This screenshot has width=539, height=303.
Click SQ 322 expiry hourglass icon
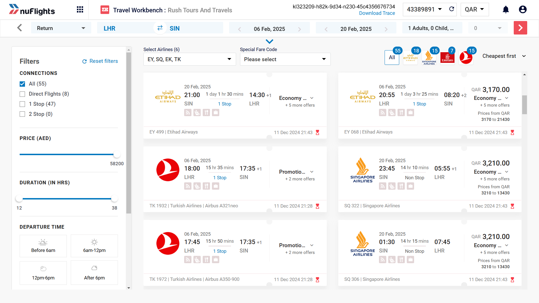point(512,206)
